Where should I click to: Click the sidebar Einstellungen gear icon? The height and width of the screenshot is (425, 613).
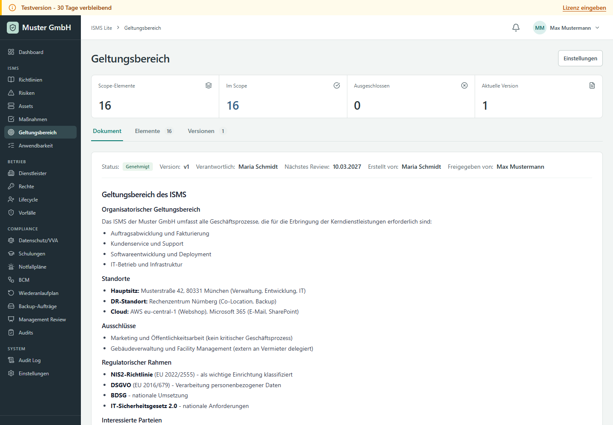click(11, 373)
